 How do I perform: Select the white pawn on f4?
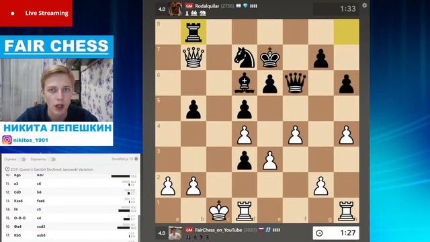pyautogui.click(x=296, y=134)
